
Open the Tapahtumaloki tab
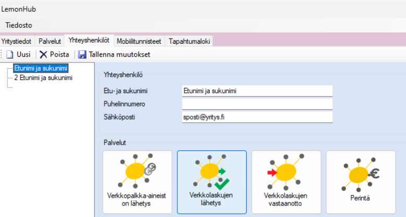189,41
